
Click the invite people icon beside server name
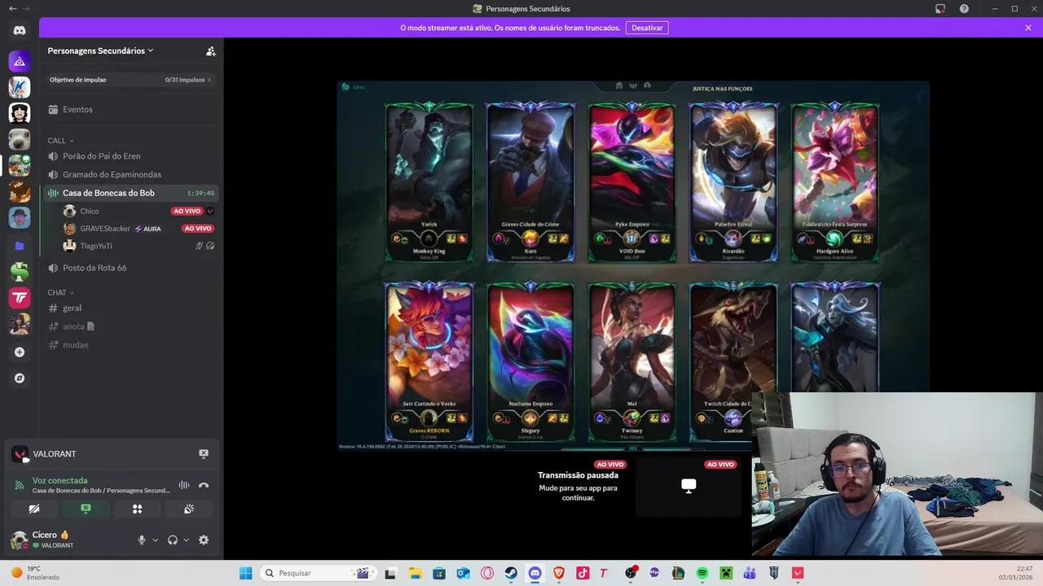210,50
